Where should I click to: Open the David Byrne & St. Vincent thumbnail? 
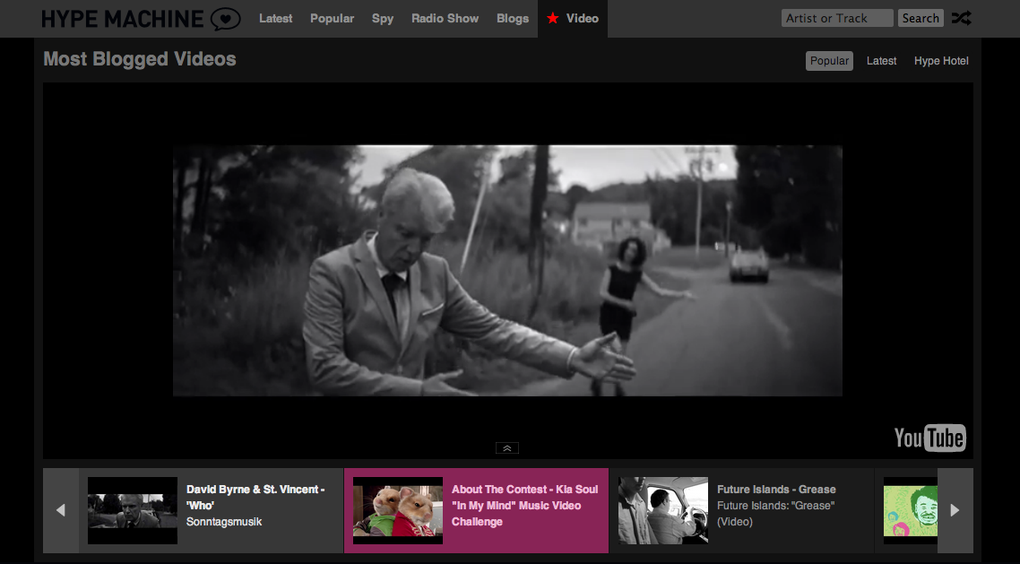point(133,511)
